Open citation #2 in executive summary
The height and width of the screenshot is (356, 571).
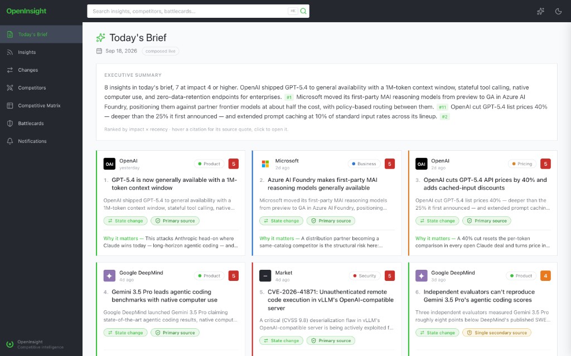click(444, 117)
